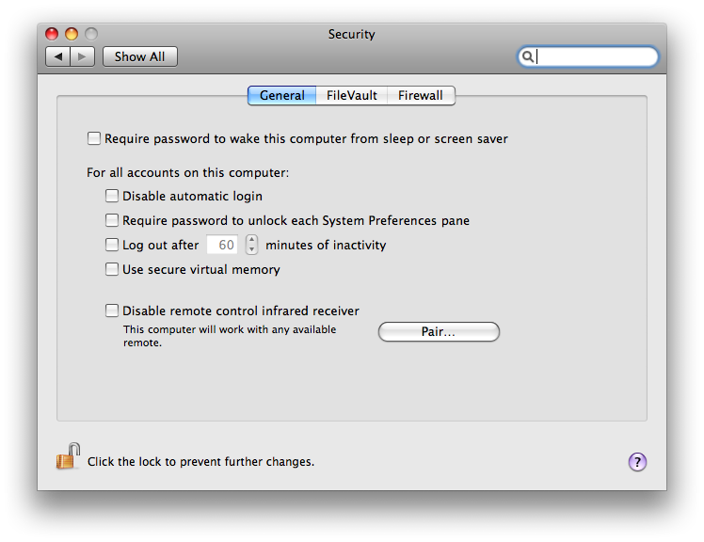
Task: Enable require password to wake from sleep
Action: tap(94, 138)
